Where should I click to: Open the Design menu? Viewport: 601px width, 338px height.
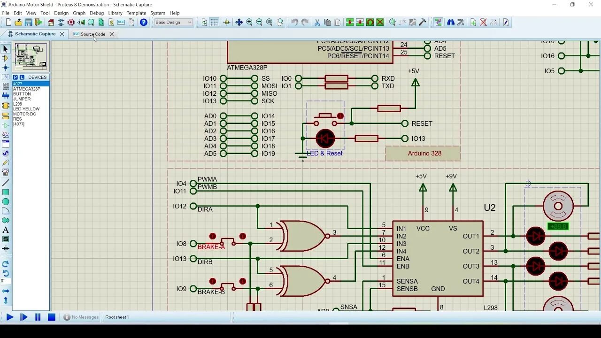61,13
